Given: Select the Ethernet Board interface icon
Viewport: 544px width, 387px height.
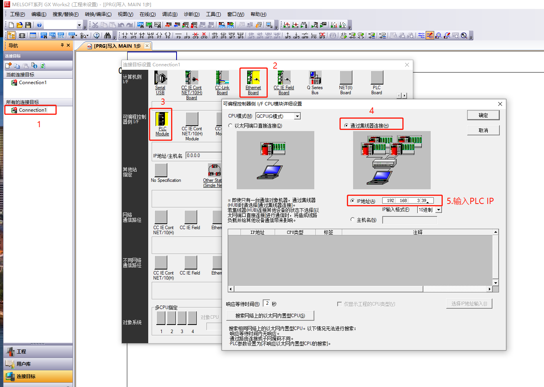Looking at the screenshot, I should [253, 83].
